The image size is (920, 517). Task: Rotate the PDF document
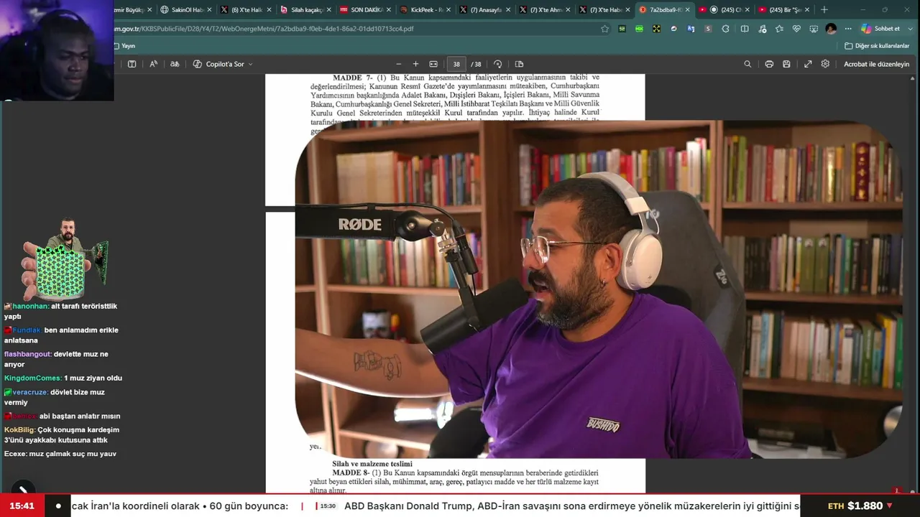click(x=497, y=64)
